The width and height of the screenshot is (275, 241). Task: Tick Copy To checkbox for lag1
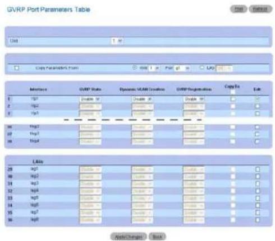[x=233, y=169]
